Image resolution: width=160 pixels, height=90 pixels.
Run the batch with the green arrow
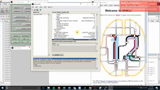click(40, 10)
